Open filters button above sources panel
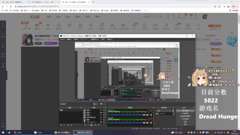 (103, 104)
